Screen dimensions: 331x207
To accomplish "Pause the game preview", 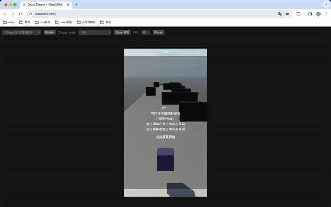I will [x=158, y=33].
